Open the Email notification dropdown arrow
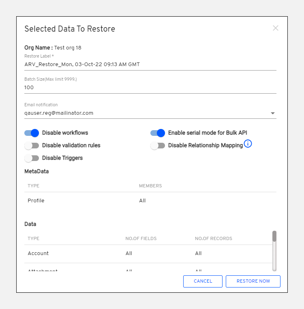Image resolution: width=304 pixels, height=309 pixels. click(272, 114)
